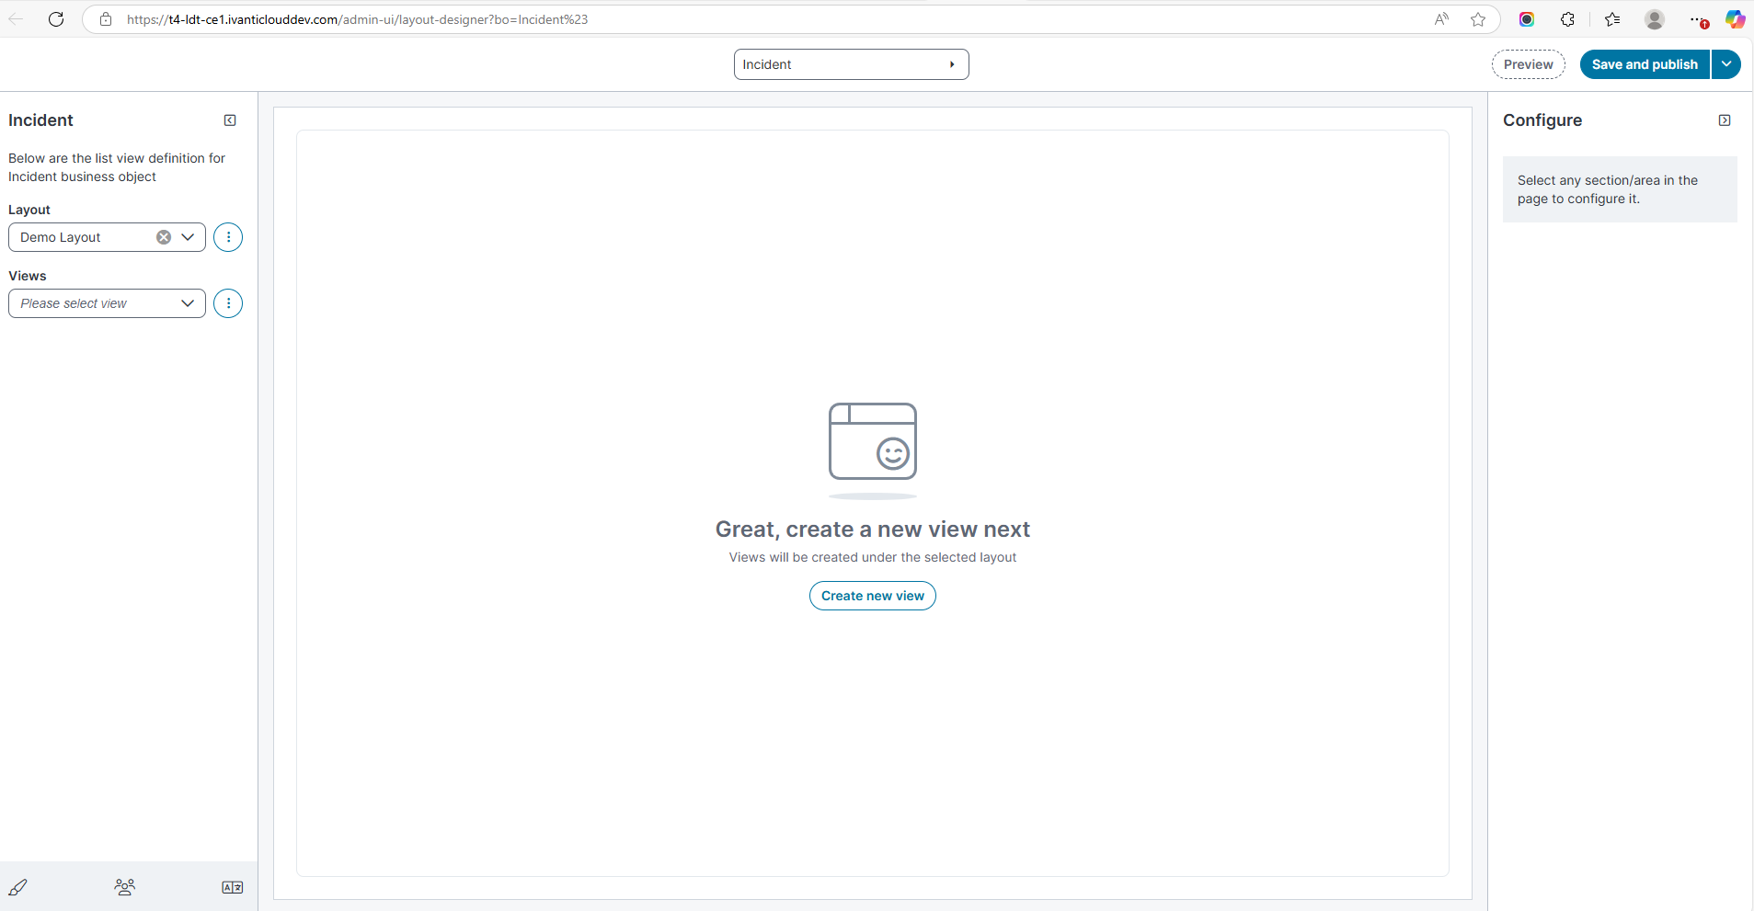Click Create new view button
1754x911 pixels.
coord(873,596)
